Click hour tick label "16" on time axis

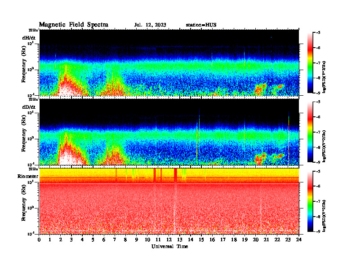click(x=212, y=240)
